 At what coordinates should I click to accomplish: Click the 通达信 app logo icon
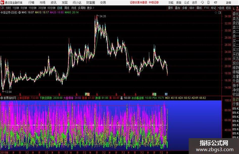click(2, 3)
